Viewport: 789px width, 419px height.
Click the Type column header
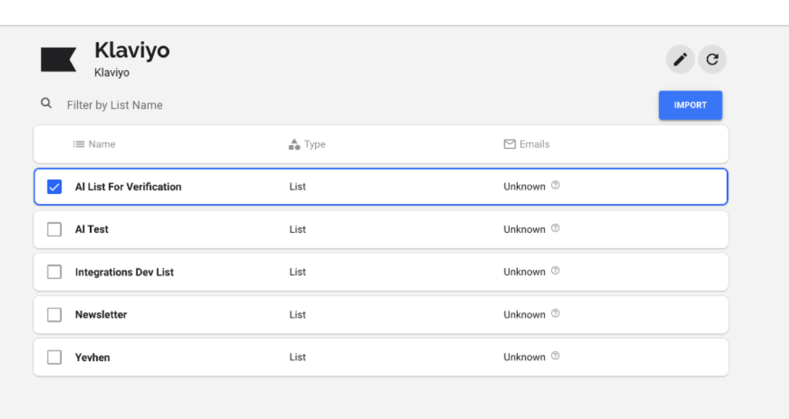point(314,144)
